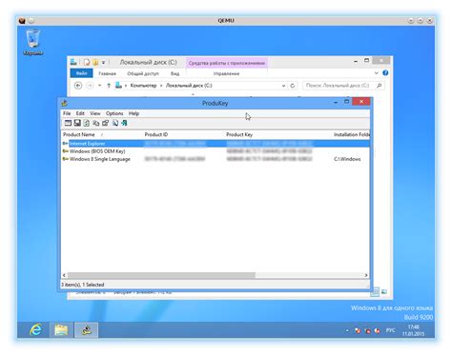
Task: Click the '3 item(s), 1 Selected' status text
Action: tap(83, 285)
